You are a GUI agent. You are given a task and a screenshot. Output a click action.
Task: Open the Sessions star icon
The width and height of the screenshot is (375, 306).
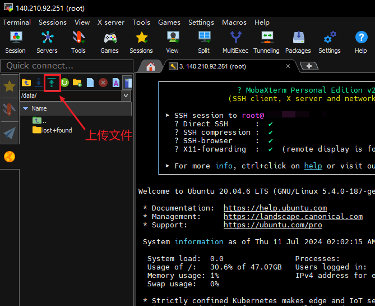tap(141, 42)
